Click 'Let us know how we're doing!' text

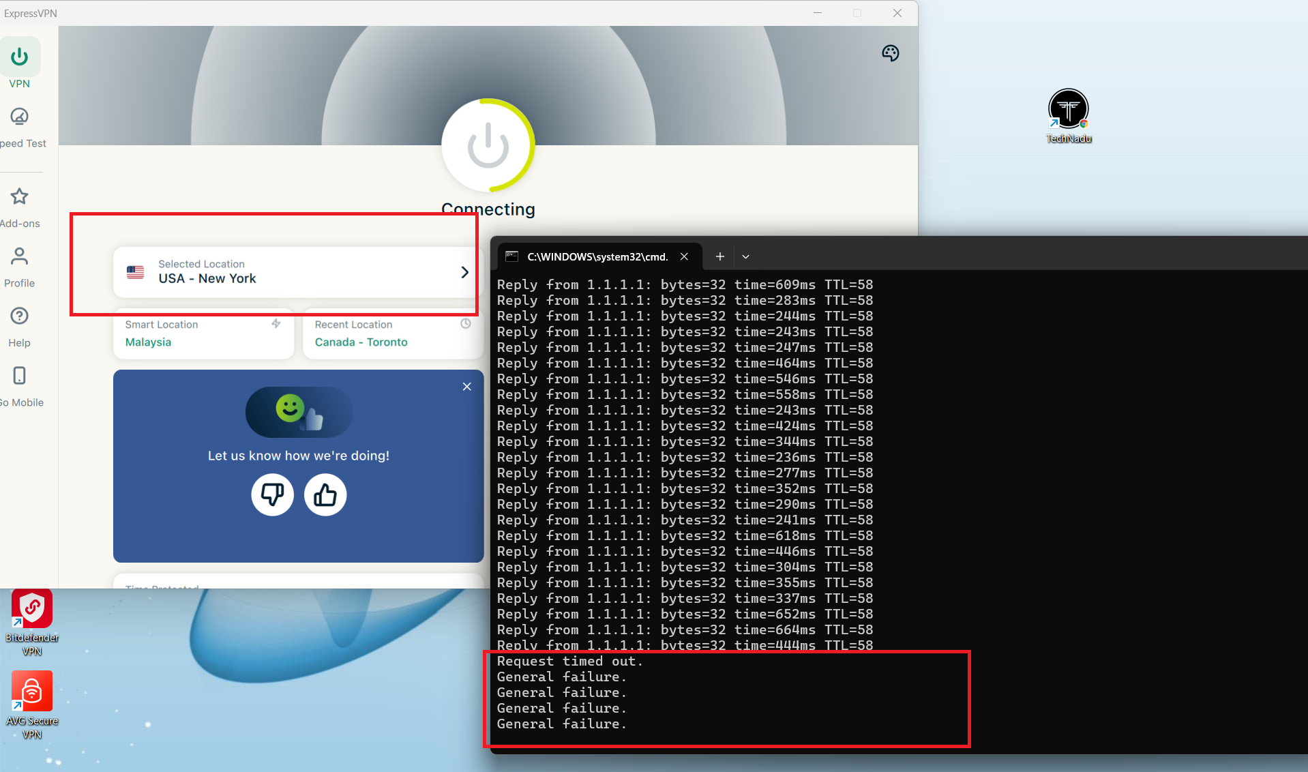pos(299,456)
